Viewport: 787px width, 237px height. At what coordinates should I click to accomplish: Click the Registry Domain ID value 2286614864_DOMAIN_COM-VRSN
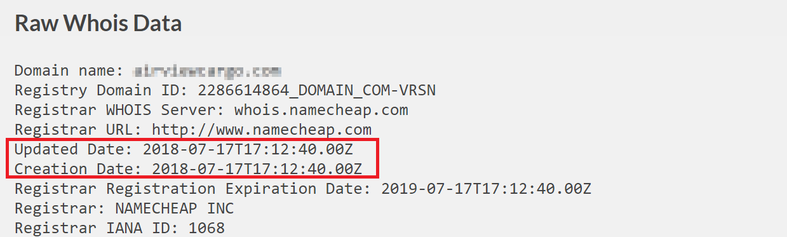pos(317,90)
